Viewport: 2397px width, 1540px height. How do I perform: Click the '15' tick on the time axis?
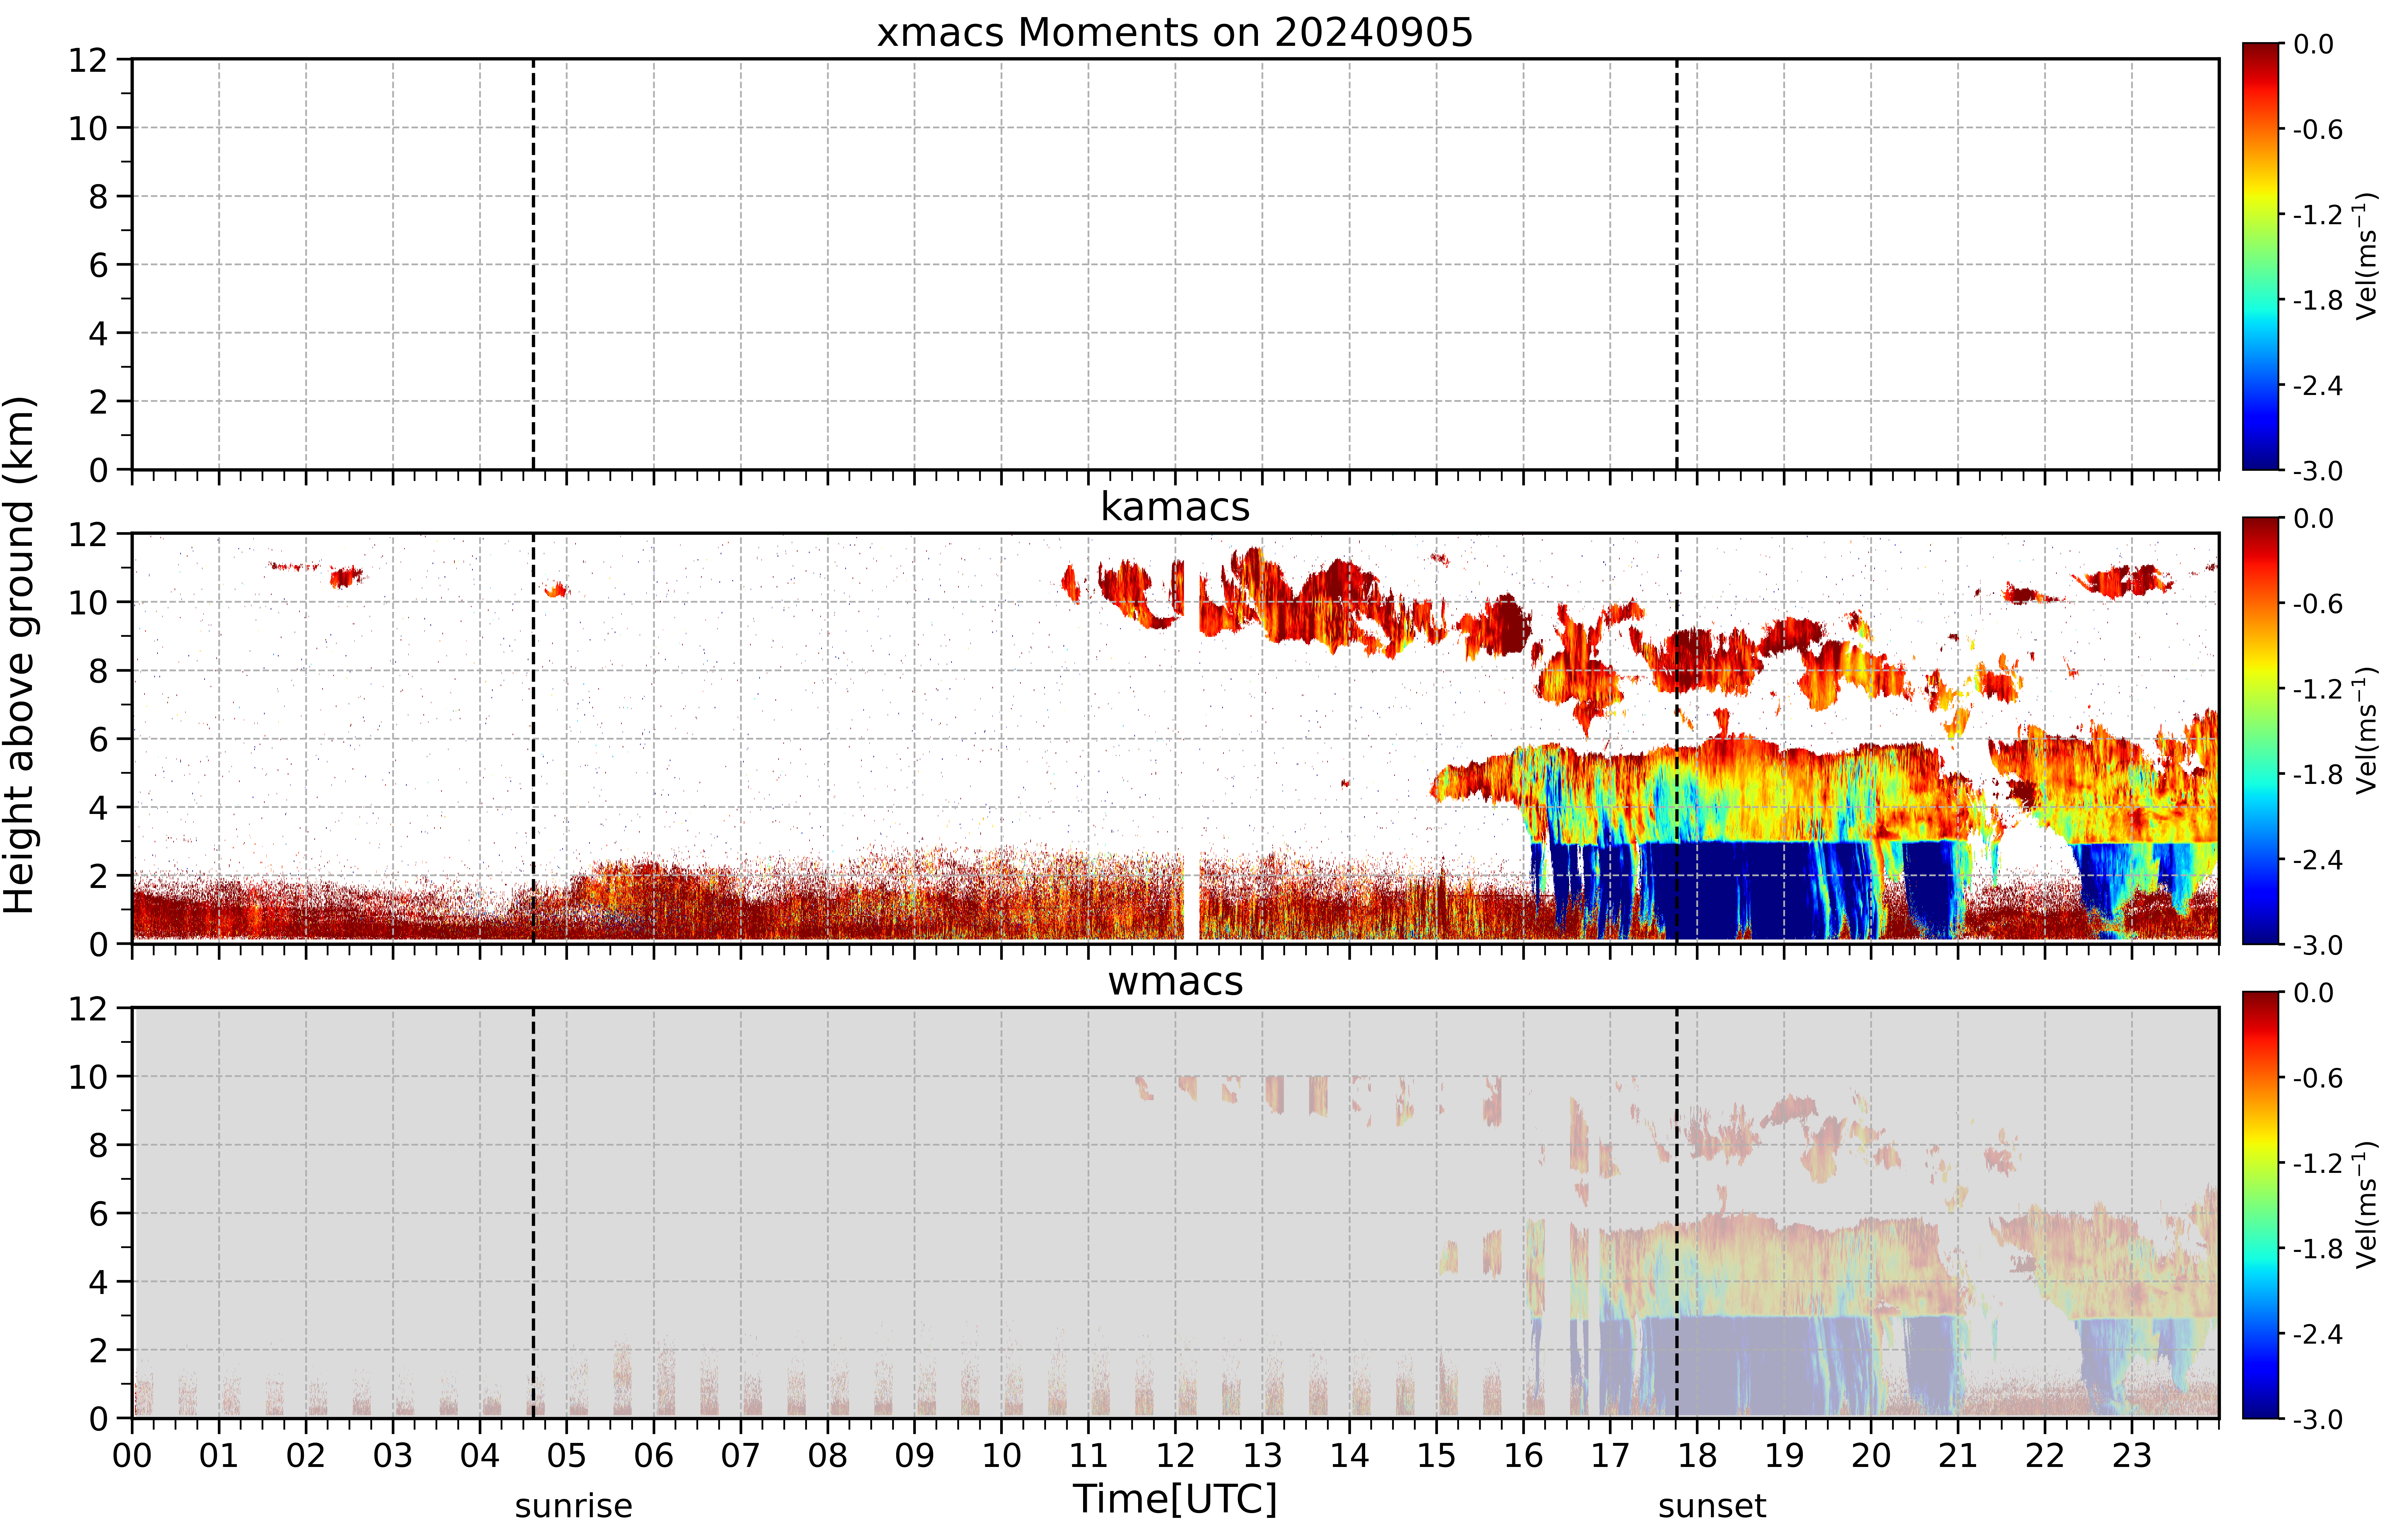coord(1436,1456)
